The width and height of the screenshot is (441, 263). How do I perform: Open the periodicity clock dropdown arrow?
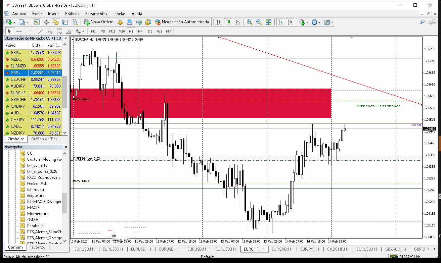pyautogui.click(x=319, y=22)
